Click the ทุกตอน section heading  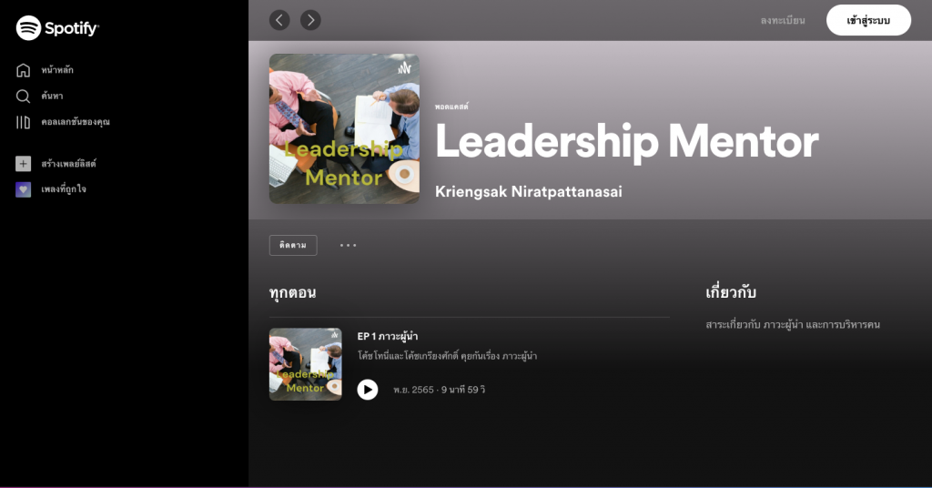tap(292, 292)
